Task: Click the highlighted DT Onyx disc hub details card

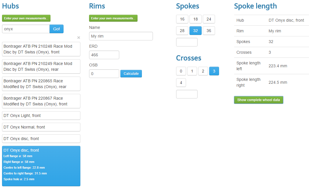Action: click(41, 166)
